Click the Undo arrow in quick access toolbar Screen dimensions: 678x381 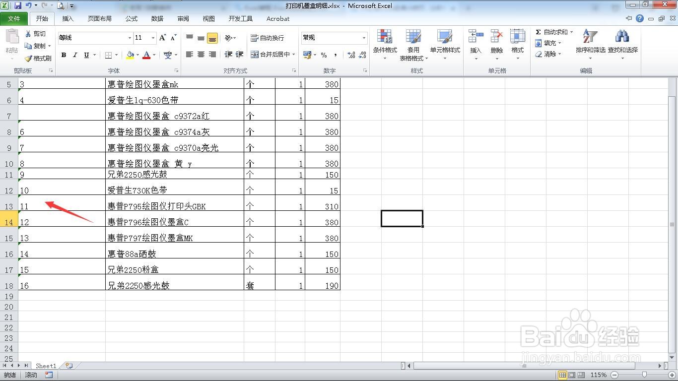tap(28, 6)
